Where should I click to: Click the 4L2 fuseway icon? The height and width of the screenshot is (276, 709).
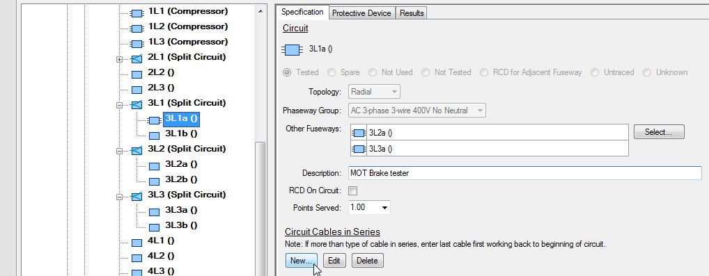(x=137, y=259)
